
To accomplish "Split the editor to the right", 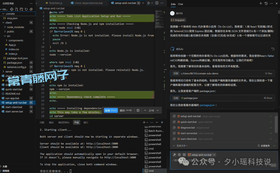I will coord(157,3).
